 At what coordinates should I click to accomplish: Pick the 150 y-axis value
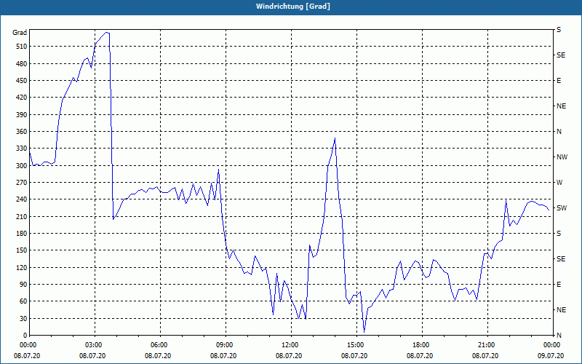coord(22,250)
